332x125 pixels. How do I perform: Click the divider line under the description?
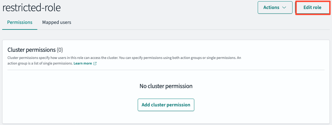point(166,70)
